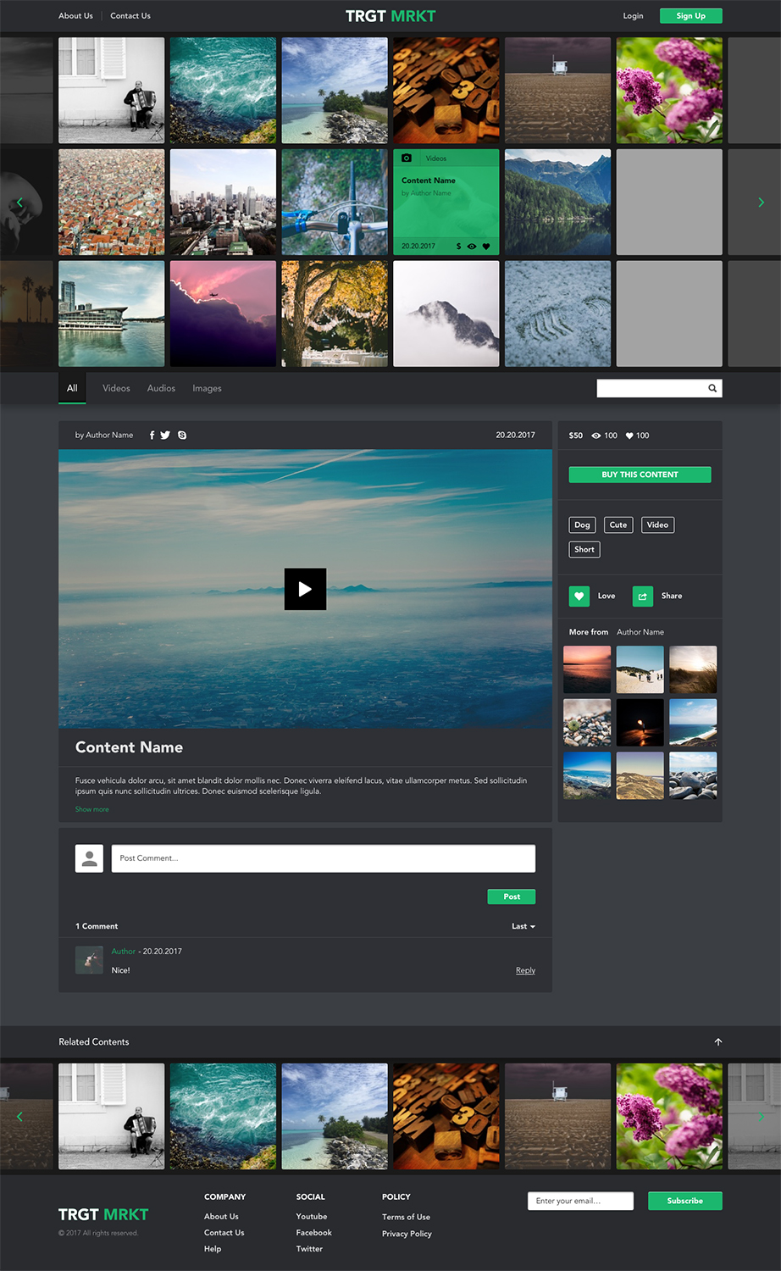This screenshot has width=781, height=1271.
Task: Select the Short tag
Action: [x=584, y=549]
